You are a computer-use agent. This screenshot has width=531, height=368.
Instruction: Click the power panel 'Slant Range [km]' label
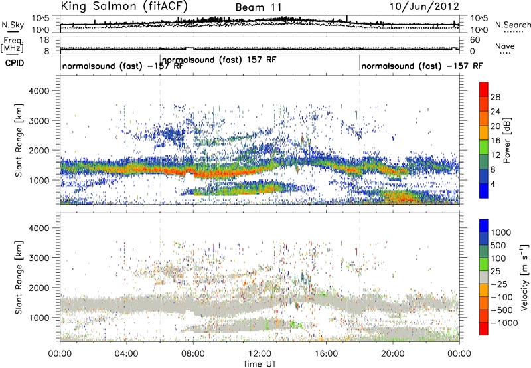pyautogui.click(x=19, y=140)
